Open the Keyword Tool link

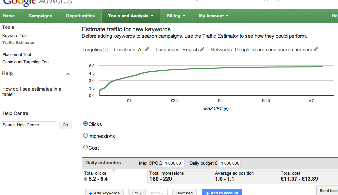pyautogui.click(x=15, y=36)
